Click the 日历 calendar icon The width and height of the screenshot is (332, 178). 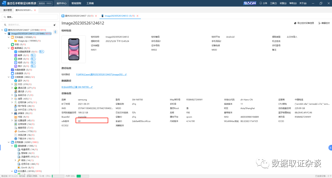pyautogui.click(x=16, y=84)
